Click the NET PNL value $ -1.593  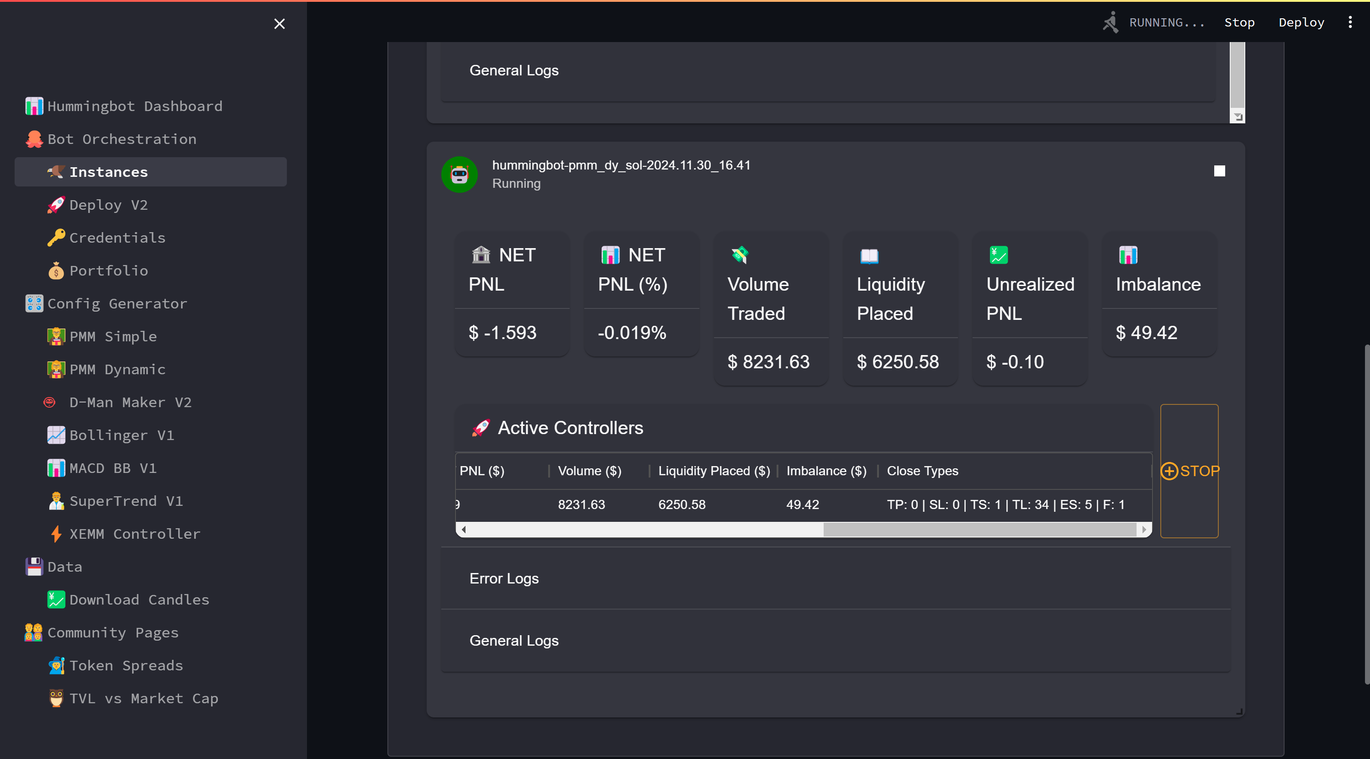click(503, 333)
